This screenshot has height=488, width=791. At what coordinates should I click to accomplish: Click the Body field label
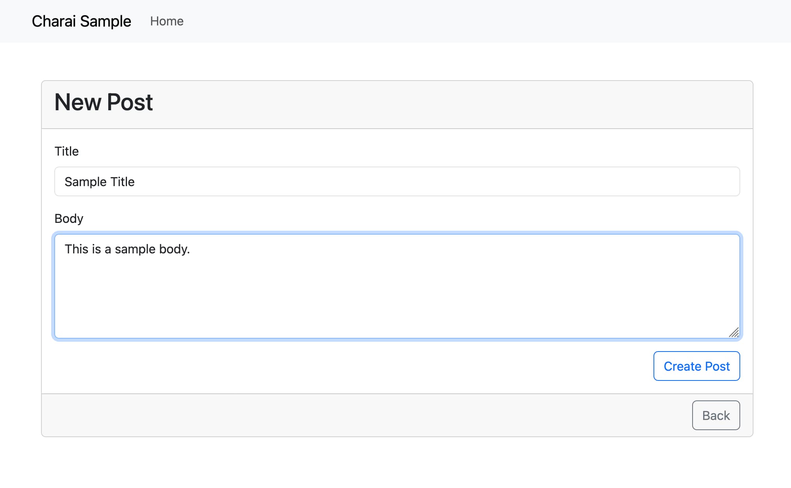click(69, 219)
